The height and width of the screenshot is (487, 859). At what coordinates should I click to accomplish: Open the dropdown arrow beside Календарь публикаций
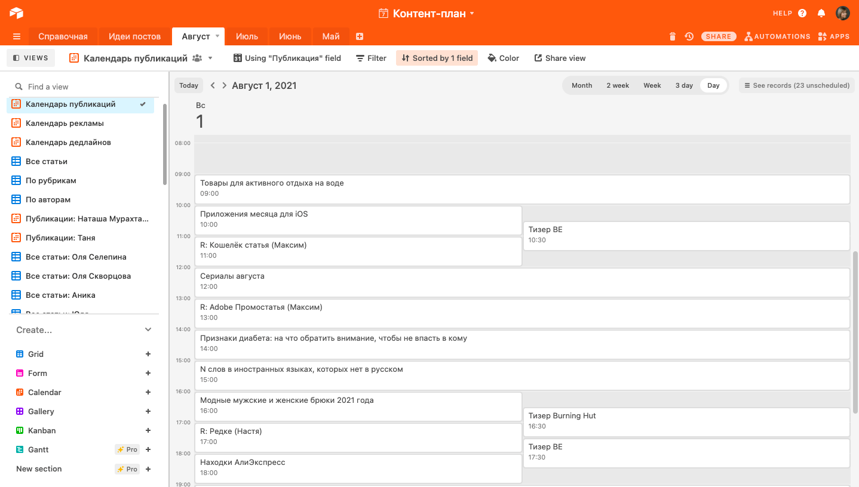pos(210,58)
